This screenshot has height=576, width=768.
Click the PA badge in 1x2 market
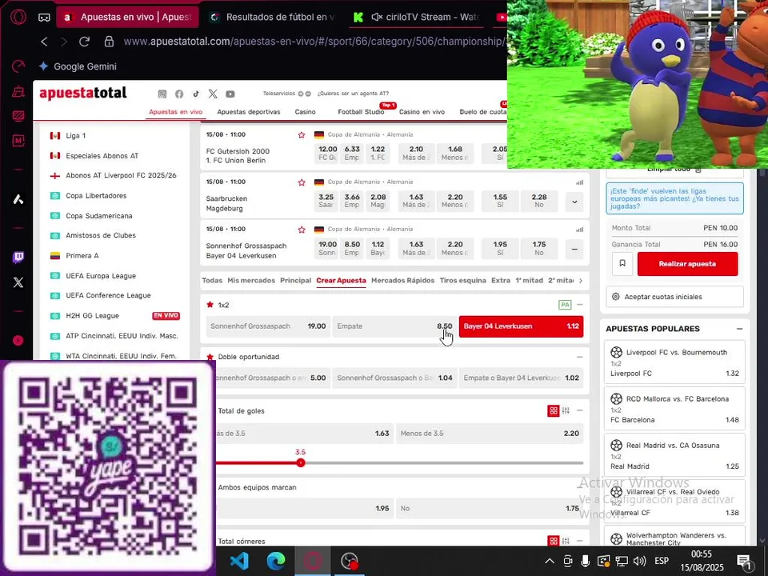pos(565,305)
